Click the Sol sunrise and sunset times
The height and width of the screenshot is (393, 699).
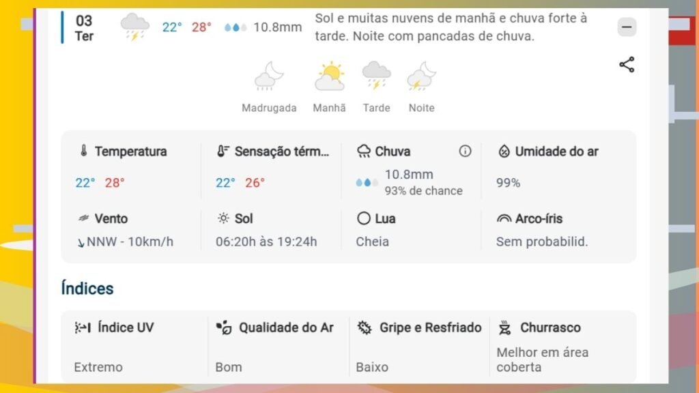click(x=266, y=242)
